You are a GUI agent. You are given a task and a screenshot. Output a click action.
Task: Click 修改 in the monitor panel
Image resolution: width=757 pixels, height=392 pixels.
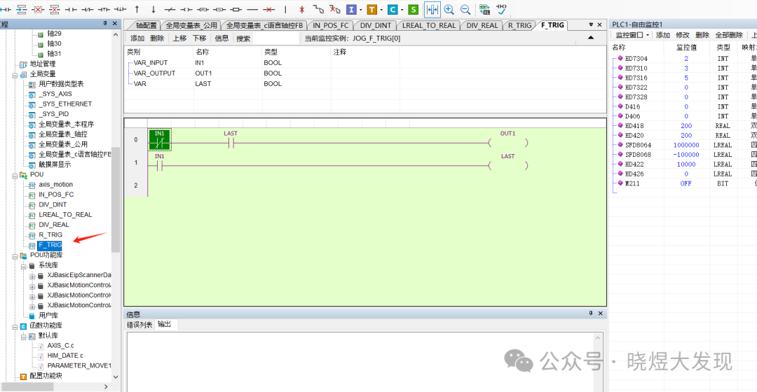pos(683,35)
